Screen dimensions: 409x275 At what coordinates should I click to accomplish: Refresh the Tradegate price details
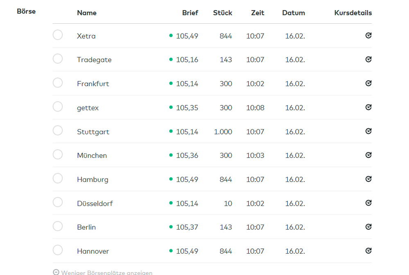coord(368,59)
